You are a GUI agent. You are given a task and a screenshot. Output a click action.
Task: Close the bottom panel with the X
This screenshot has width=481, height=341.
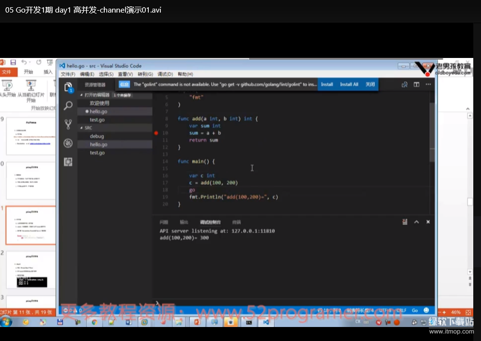pyautogui.click(x=428, y=222)
